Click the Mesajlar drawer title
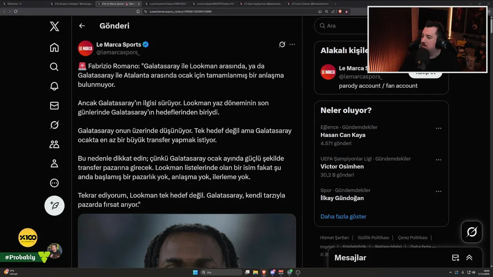Image resolution: width=493 pixels, height=277 pixels. pyautogui.click(x=350, y=258)
